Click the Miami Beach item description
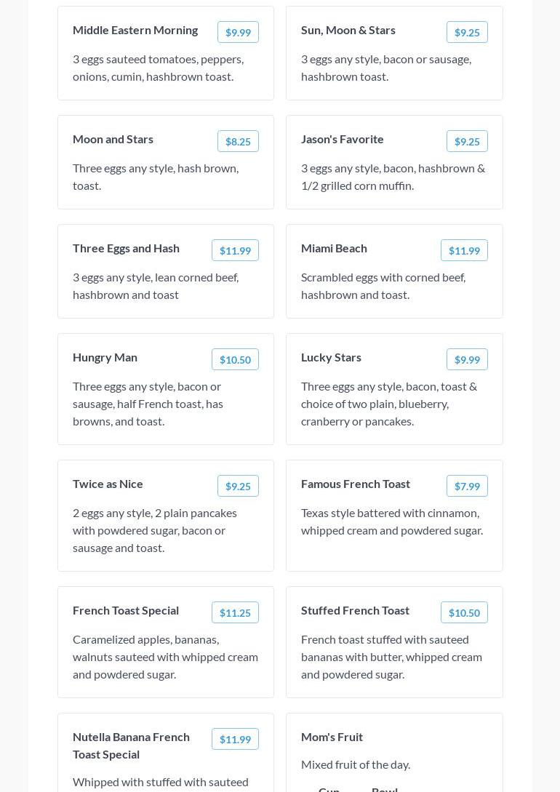 coord(383,286)
